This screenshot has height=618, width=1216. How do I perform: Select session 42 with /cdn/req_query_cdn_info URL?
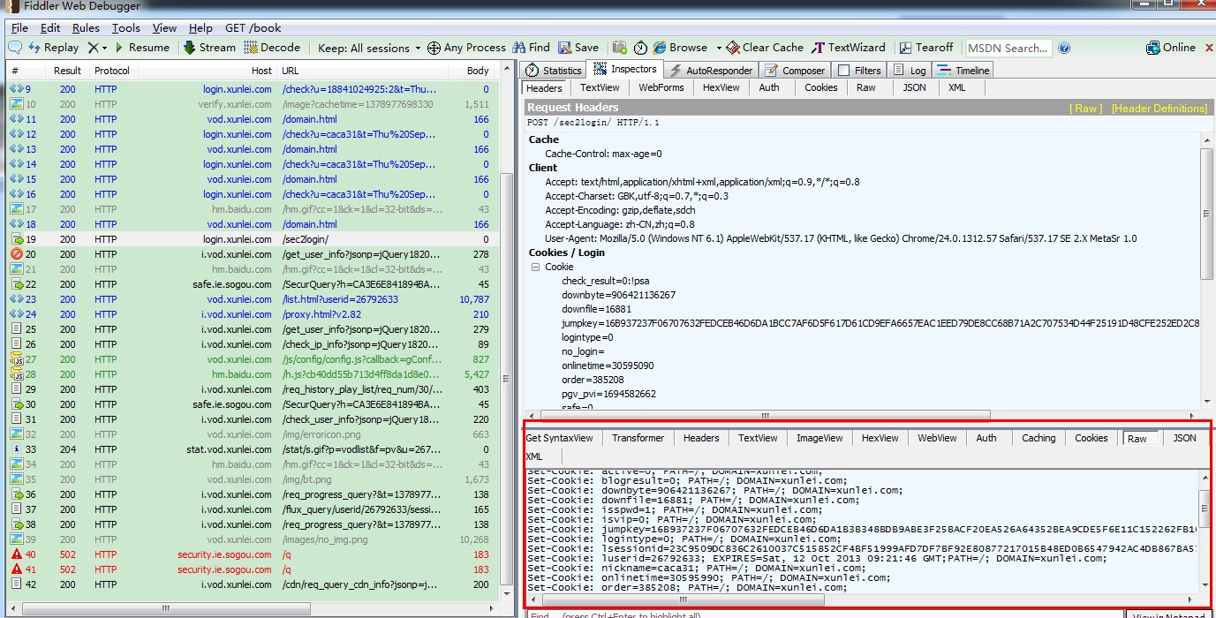(250, 584)
